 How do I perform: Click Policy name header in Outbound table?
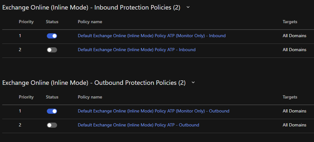[x=90, y=97]
